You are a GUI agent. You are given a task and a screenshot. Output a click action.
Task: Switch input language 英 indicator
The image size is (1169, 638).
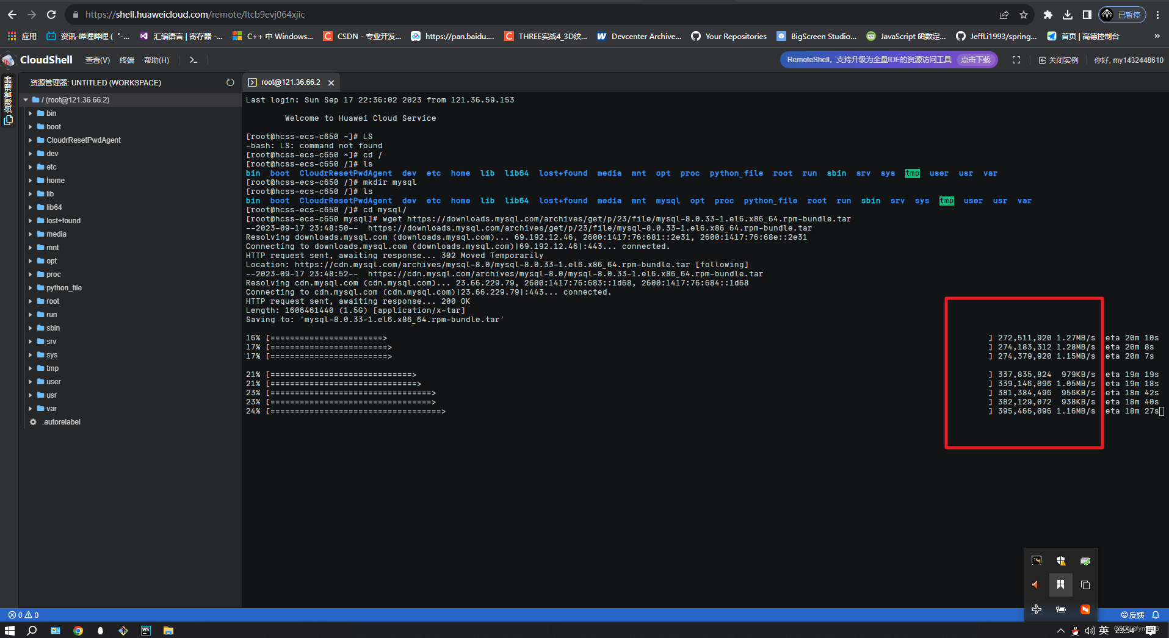pyautogui.click(x=1104, y=631)
